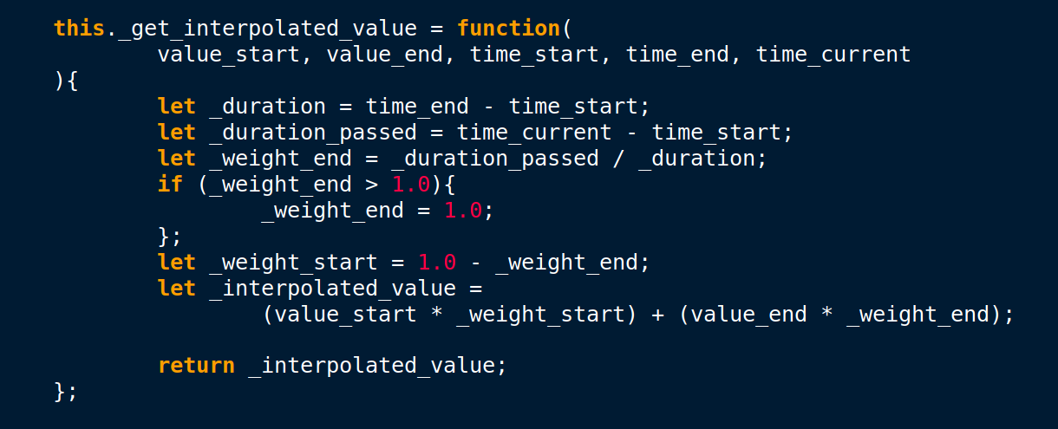Click 'value_end' in the multiplication expression
The height and width of the screenshot is (429, 1058).
749,315
